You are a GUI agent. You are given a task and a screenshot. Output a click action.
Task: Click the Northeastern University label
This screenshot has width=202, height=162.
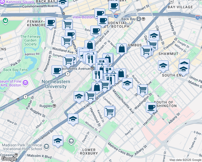(x=56, y=84)
